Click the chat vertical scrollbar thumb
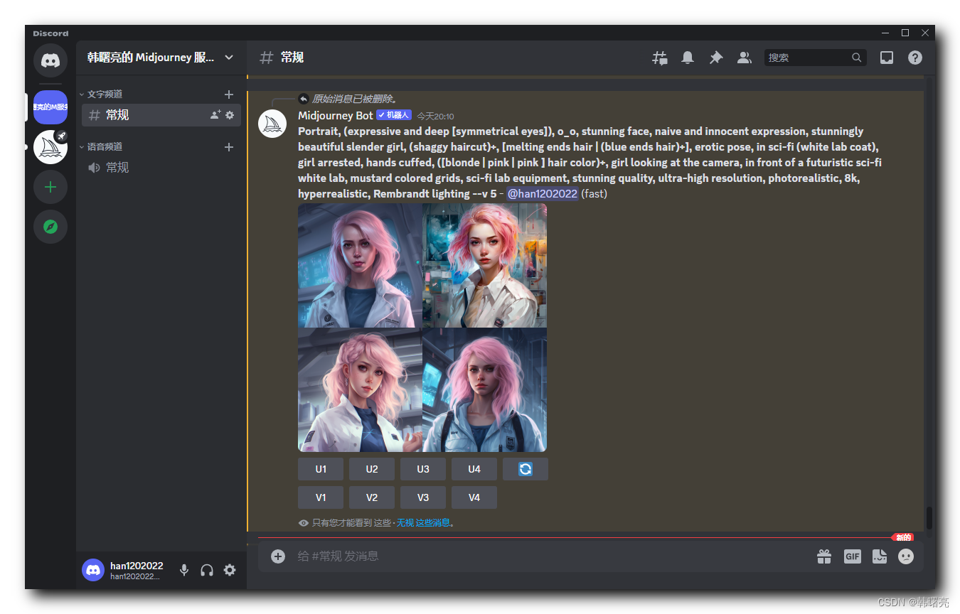Image resolution: width=960 pixels, height=614 pixels. (929, 517)
